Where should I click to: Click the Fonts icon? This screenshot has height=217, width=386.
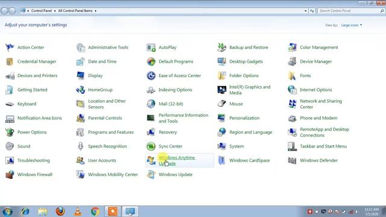[292, 75]
